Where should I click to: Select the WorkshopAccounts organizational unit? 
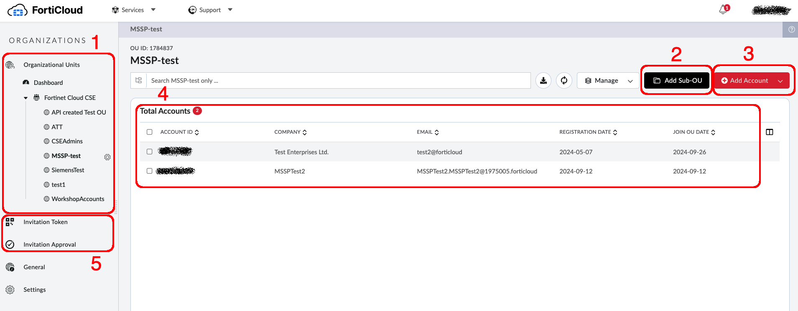pos(78,199)
